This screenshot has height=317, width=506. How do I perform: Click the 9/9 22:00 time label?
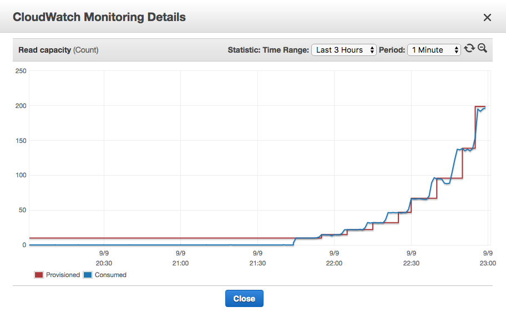[x=334, y=258]
